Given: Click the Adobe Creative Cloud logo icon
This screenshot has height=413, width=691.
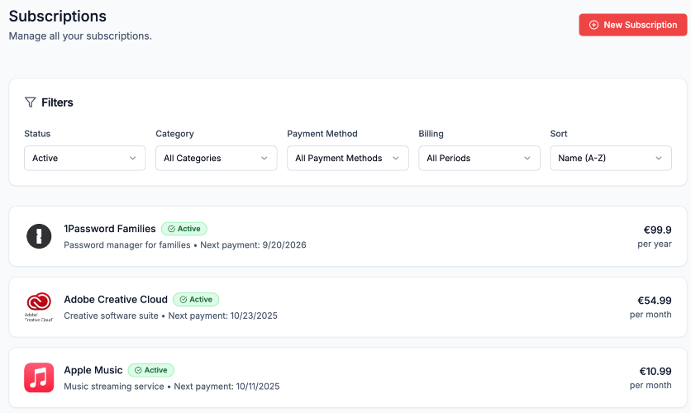Looking at the screenshot, I should coord(39,307).
